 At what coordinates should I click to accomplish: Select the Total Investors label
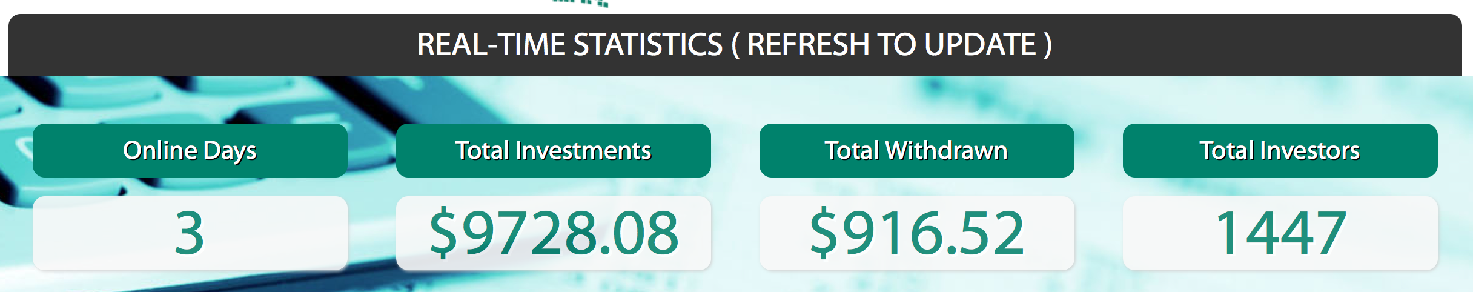click(x=1280, y=150)
